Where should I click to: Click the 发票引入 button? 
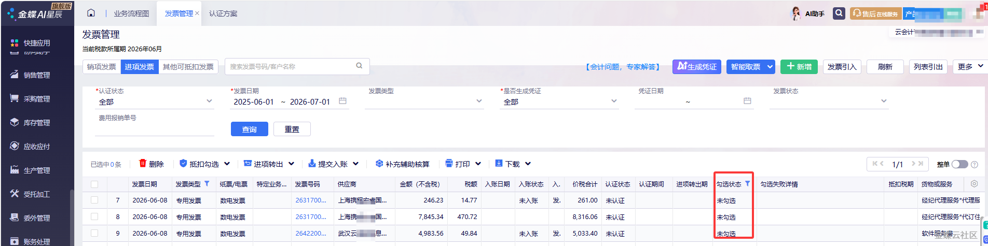(842, 66)
